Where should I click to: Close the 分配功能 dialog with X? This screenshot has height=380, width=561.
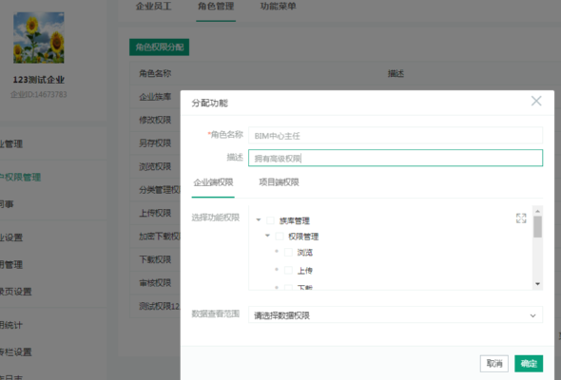click(536, 101)
